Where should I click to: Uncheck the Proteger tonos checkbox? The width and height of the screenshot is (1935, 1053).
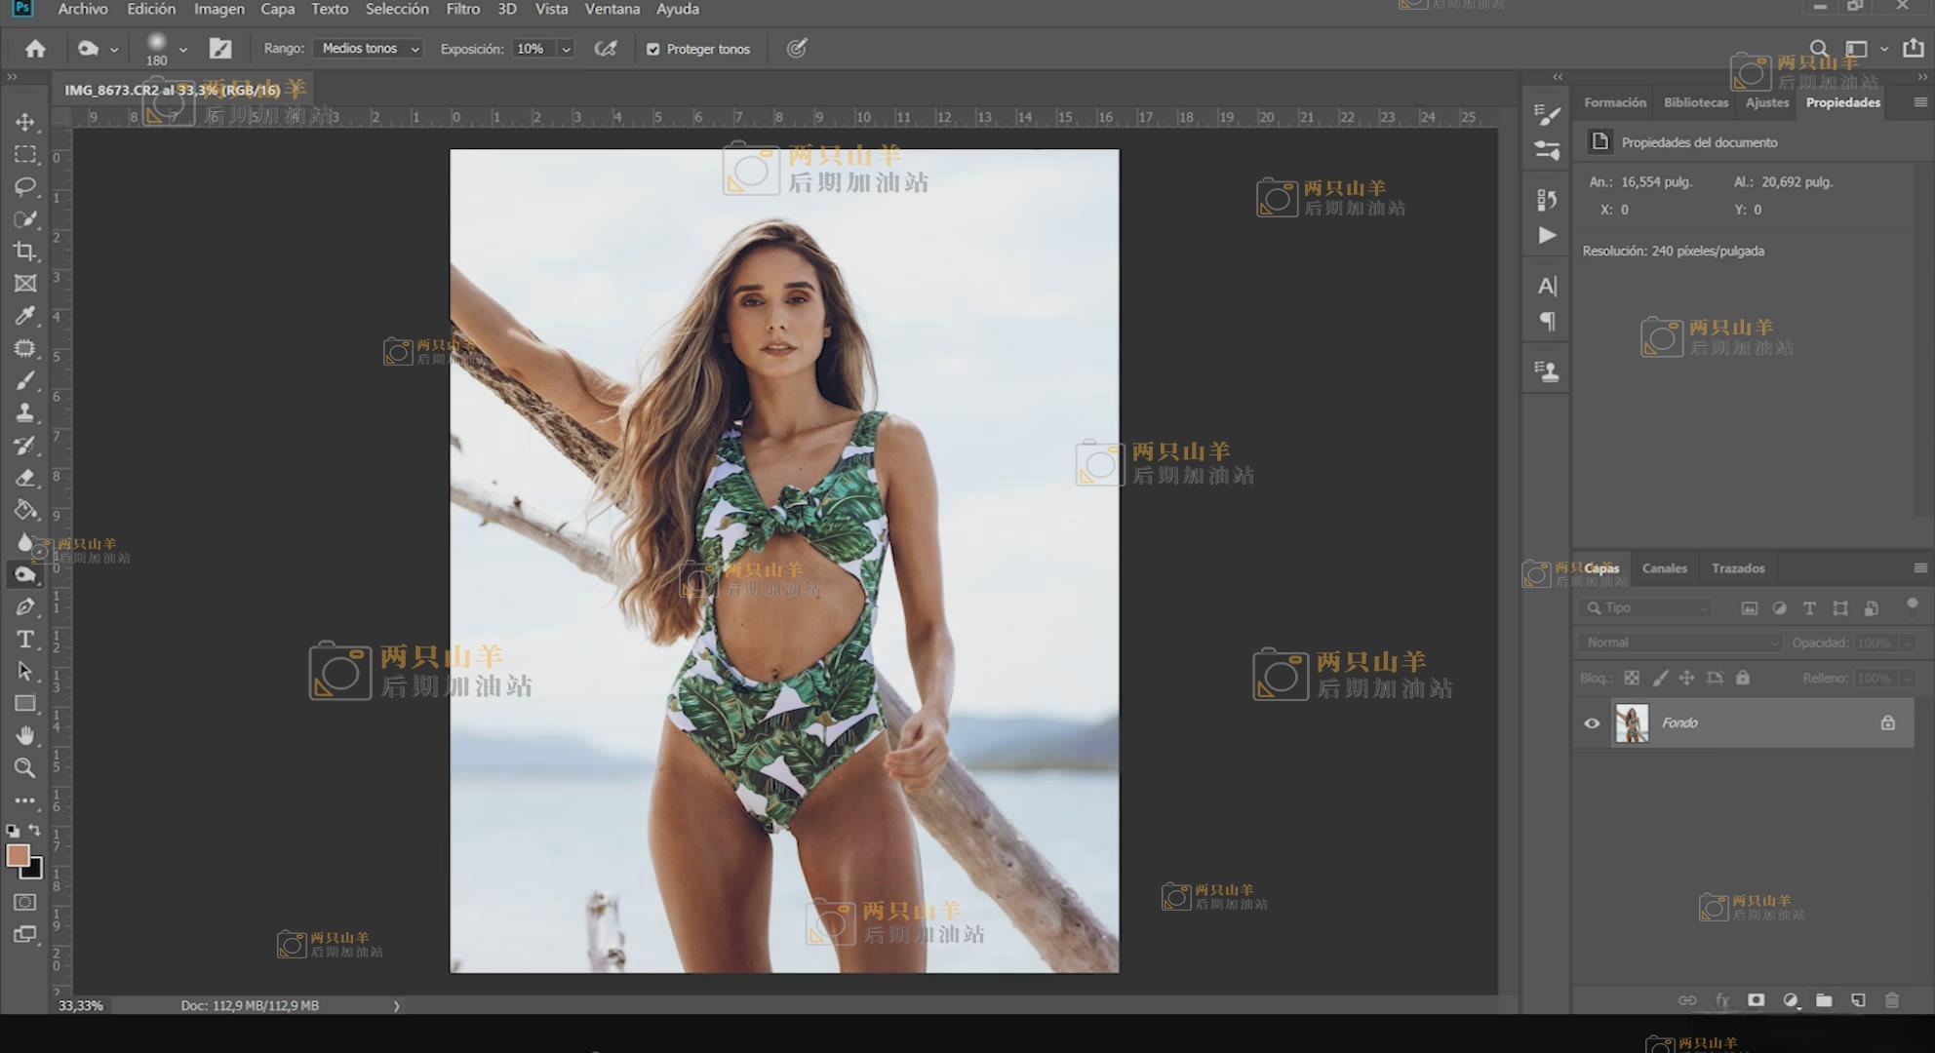click(x=653, y=49)
